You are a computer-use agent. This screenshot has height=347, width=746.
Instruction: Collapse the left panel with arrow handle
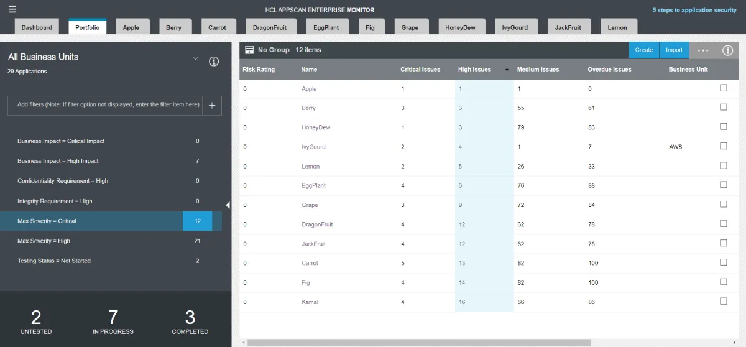[228, 205]
